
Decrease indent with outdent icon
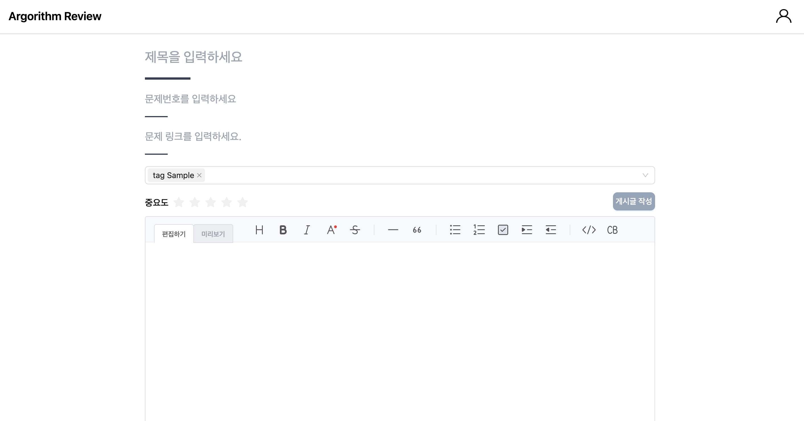pos(551,230)
